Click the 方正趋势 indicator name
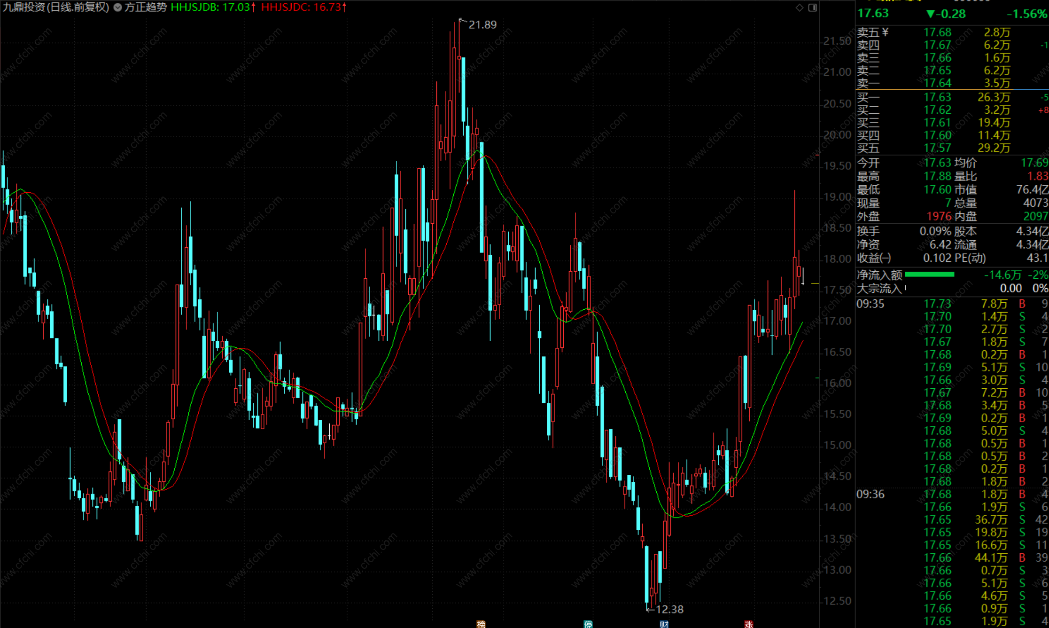 click(146, 8)
